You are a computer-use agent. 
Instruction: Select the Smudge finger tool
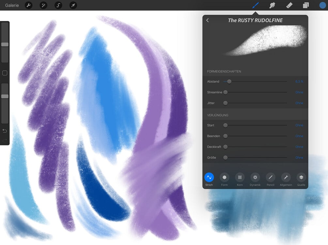[x=272, y=5]
